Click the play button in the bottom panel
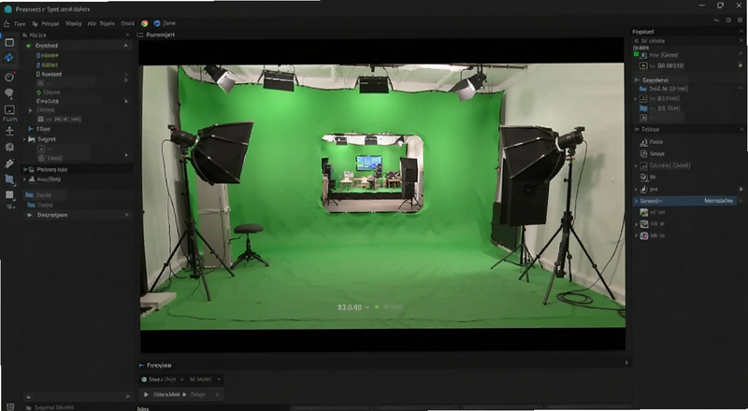 147,395
